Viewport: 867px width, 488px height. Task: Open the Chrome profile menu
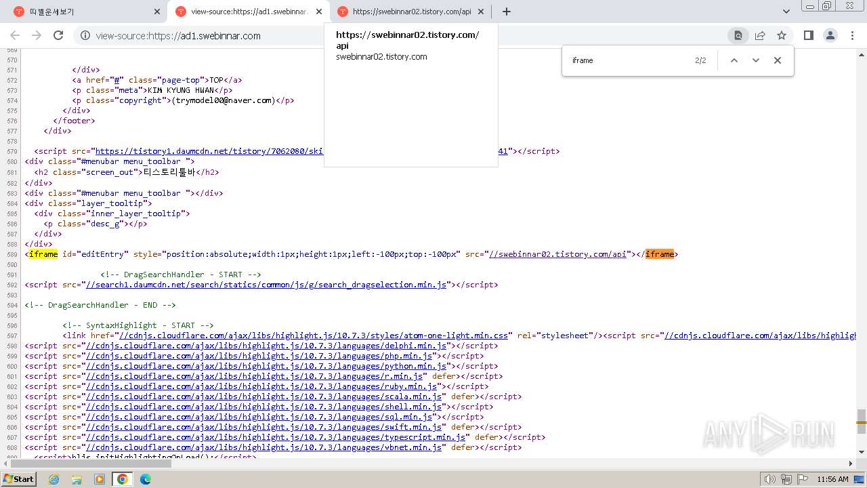click(830, 36)
